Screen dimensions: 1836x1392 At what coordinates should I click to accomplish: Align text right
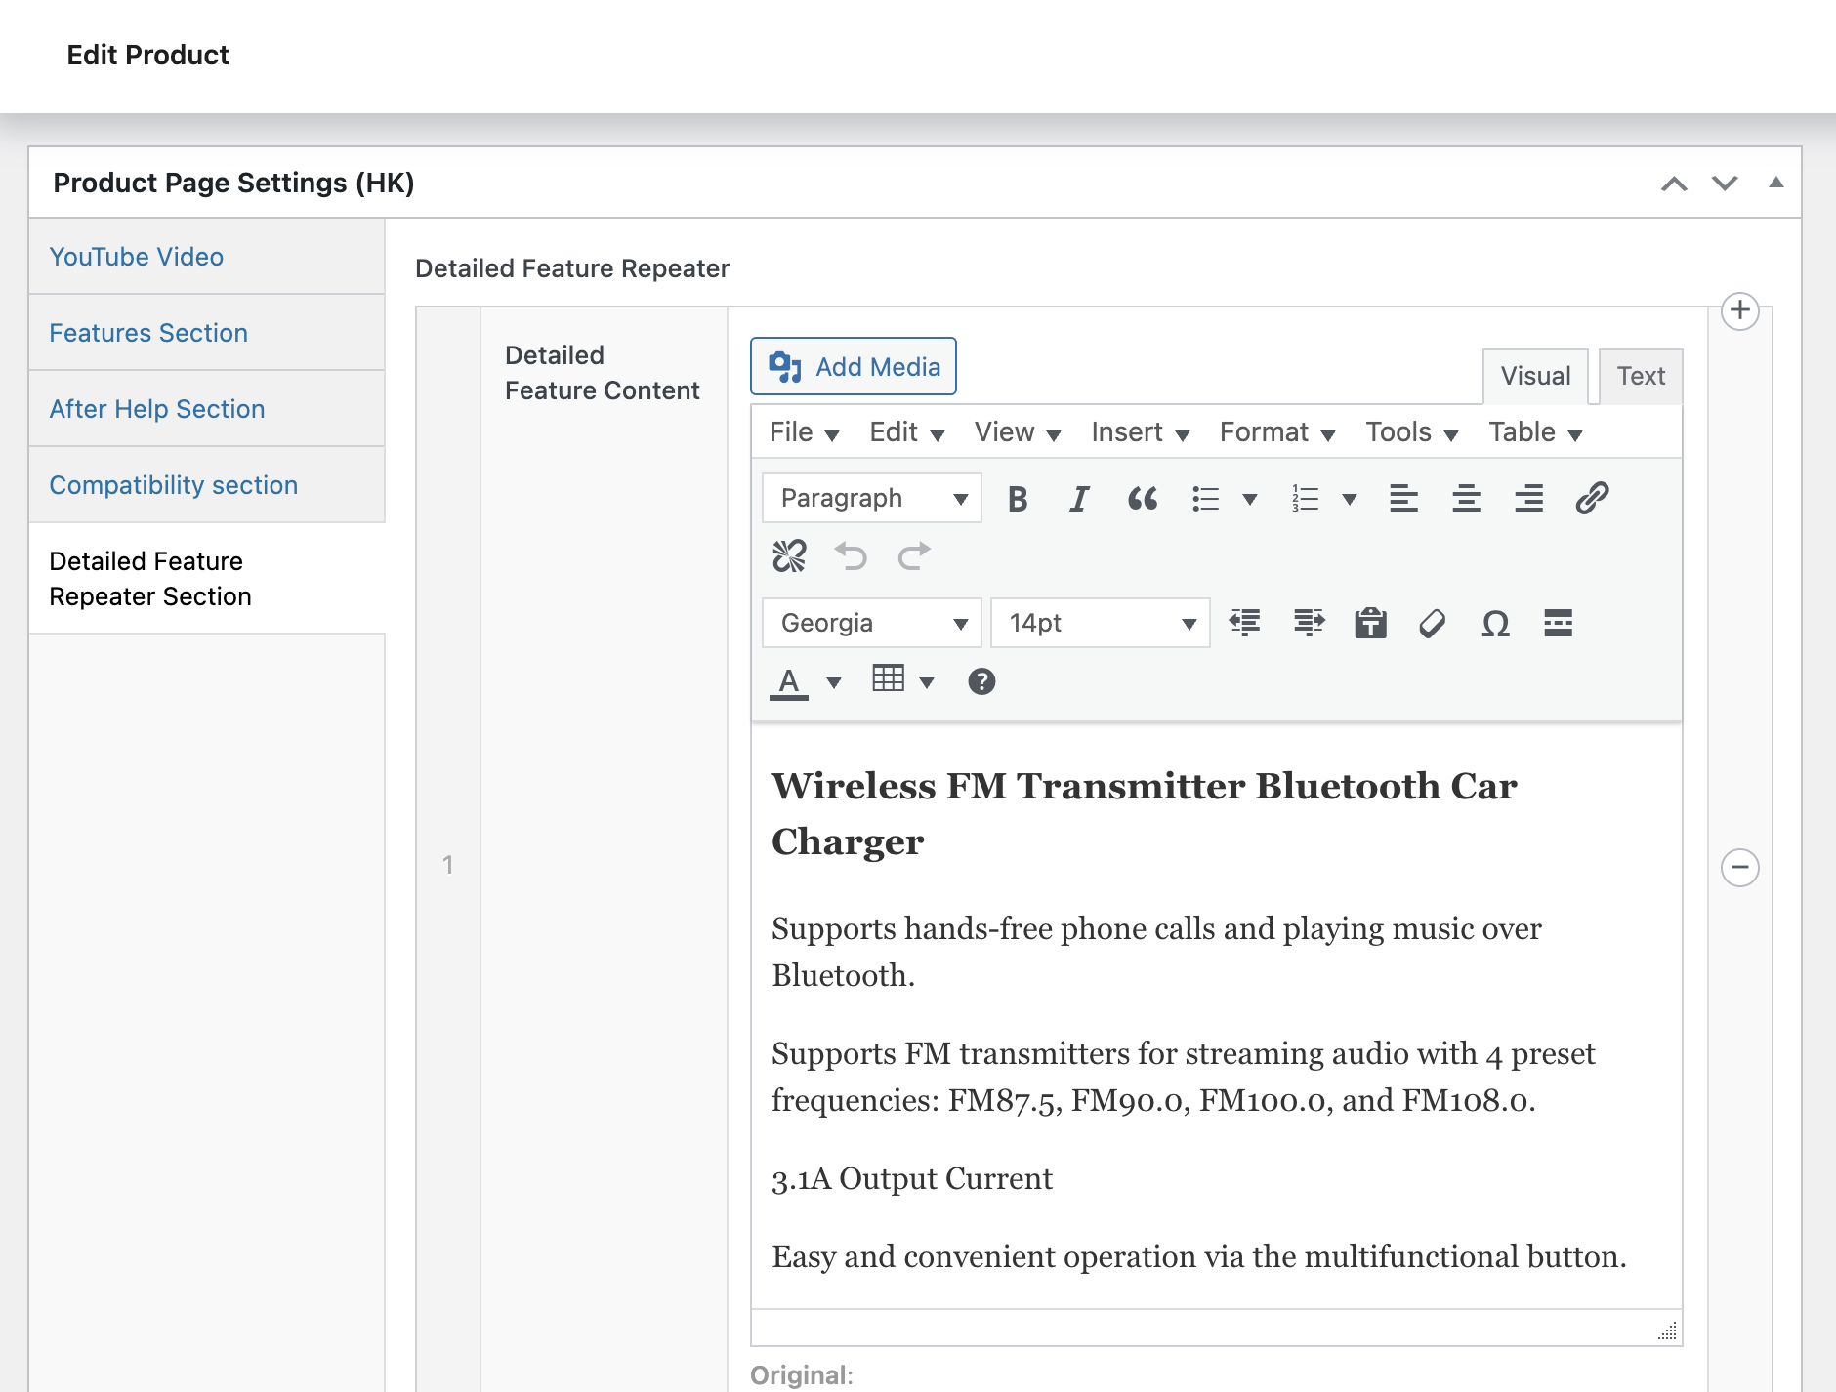[1528, 499]
